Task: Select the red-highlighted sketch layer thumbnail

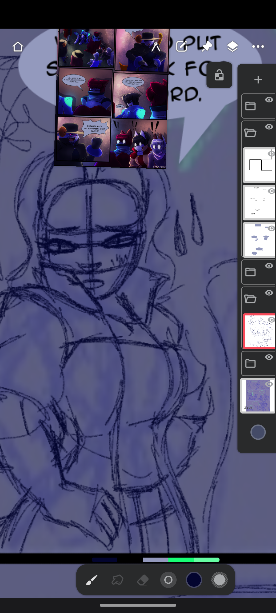Action: (x=259, y=331)
